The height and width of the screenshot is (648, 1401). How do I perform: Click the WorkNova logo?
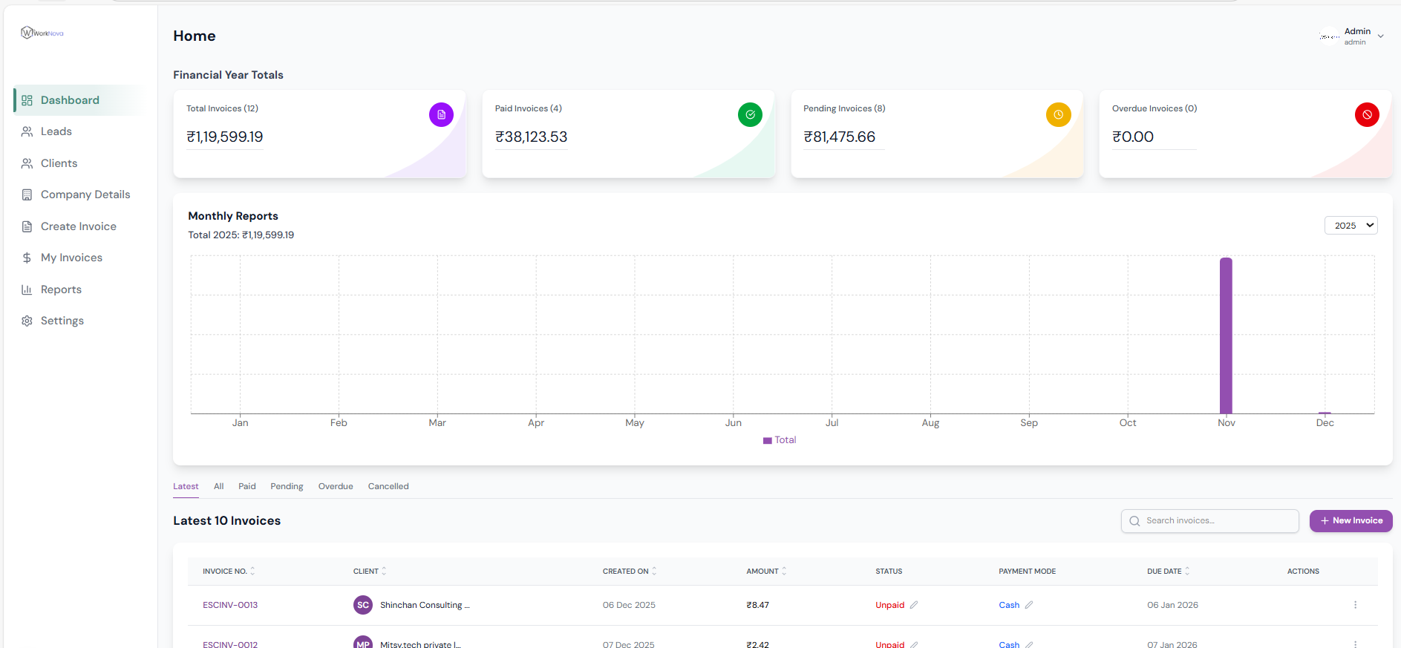pyautogui.click(x=42, y=33)
